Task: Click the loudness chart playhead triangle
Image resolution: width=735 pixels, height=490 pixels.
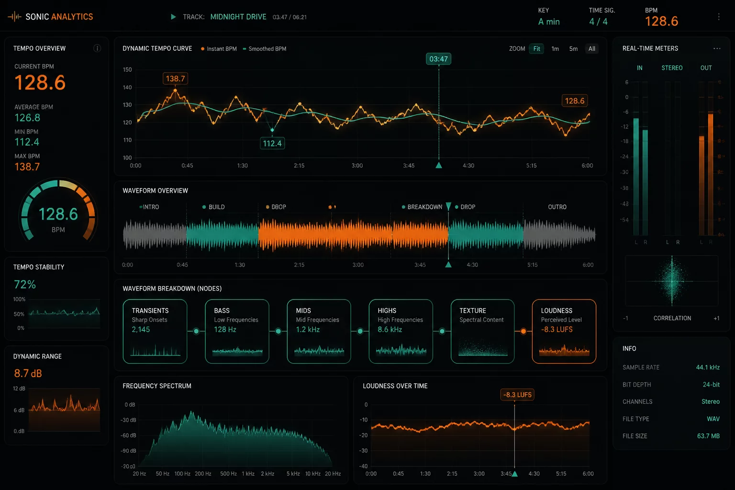Action: tap(515, 474)
